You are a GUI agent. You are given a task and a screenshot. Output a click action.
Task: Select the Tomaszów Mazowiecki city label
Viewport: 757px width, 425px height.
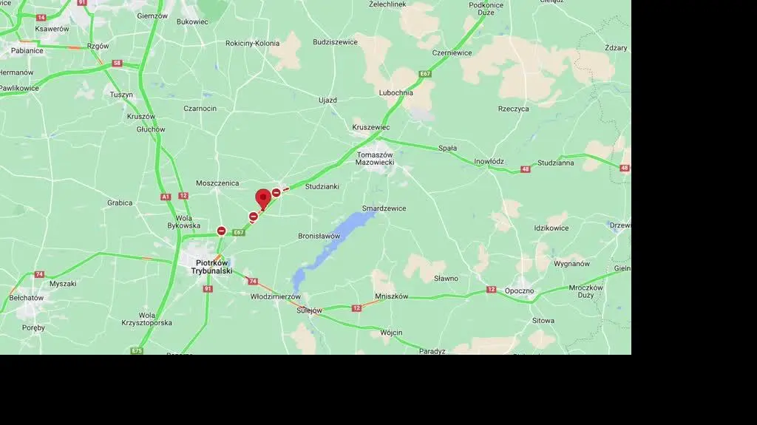point(375,158)
